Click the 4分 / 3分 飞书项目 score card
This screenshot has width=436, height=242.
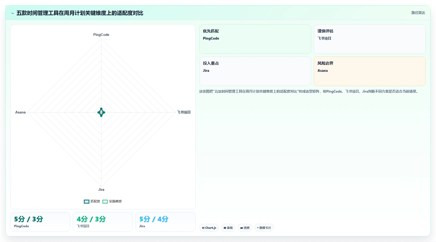point(103,222)
